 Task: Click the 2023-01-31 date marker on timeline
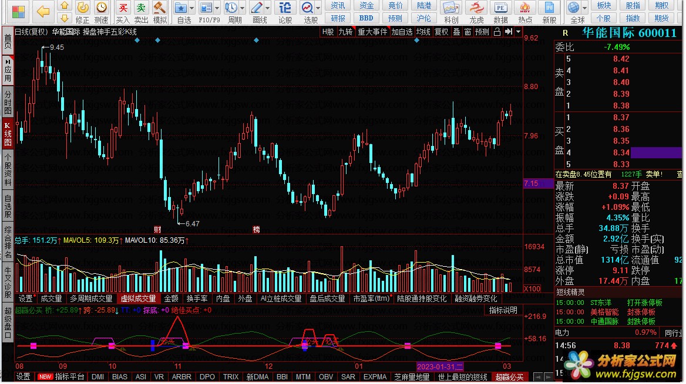coord(439,366)
